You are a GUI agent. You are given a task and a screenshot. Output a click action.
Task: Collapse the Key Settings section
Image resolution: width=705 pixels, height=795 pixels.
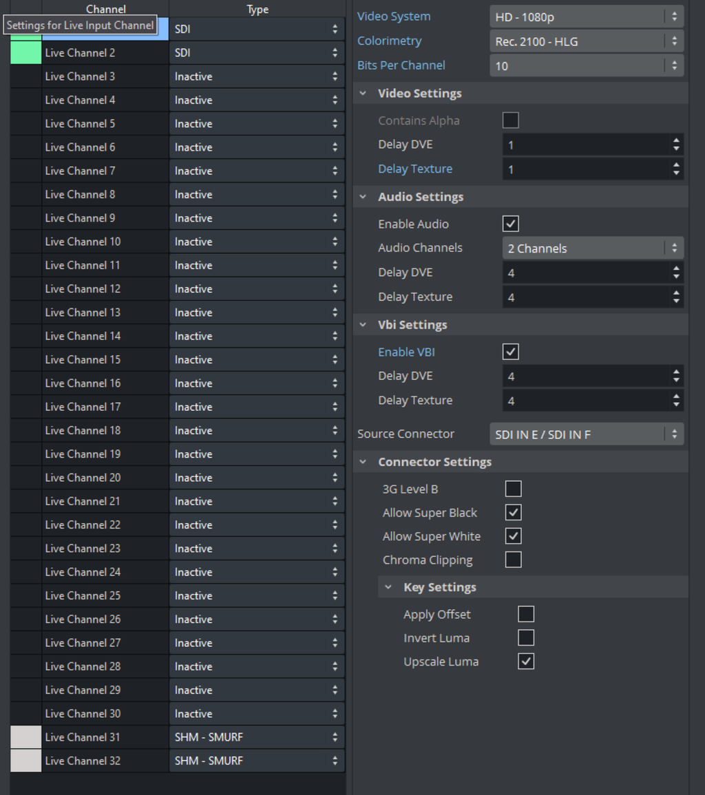tap(389, 587)
